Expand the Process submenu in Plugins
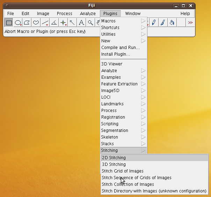211x197 pixels. 124,110
